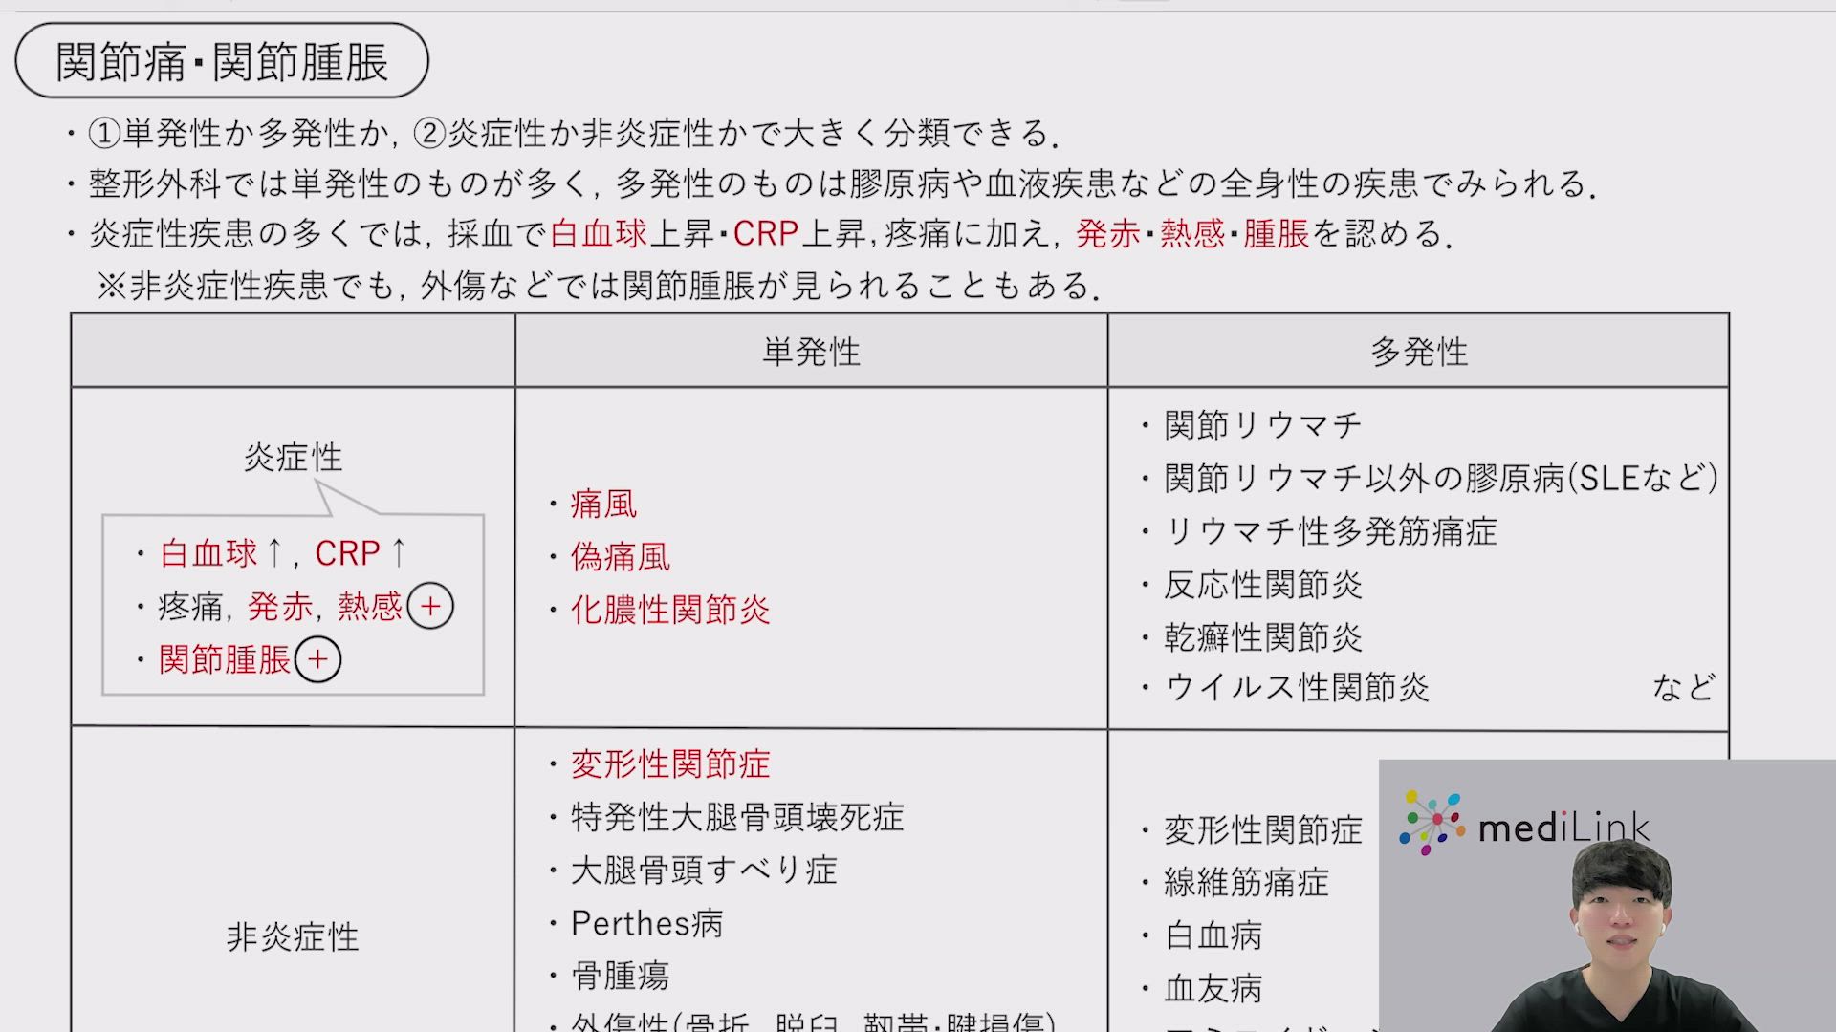
Task: Click the Perthes病 list item
Action: pos(646,923)
